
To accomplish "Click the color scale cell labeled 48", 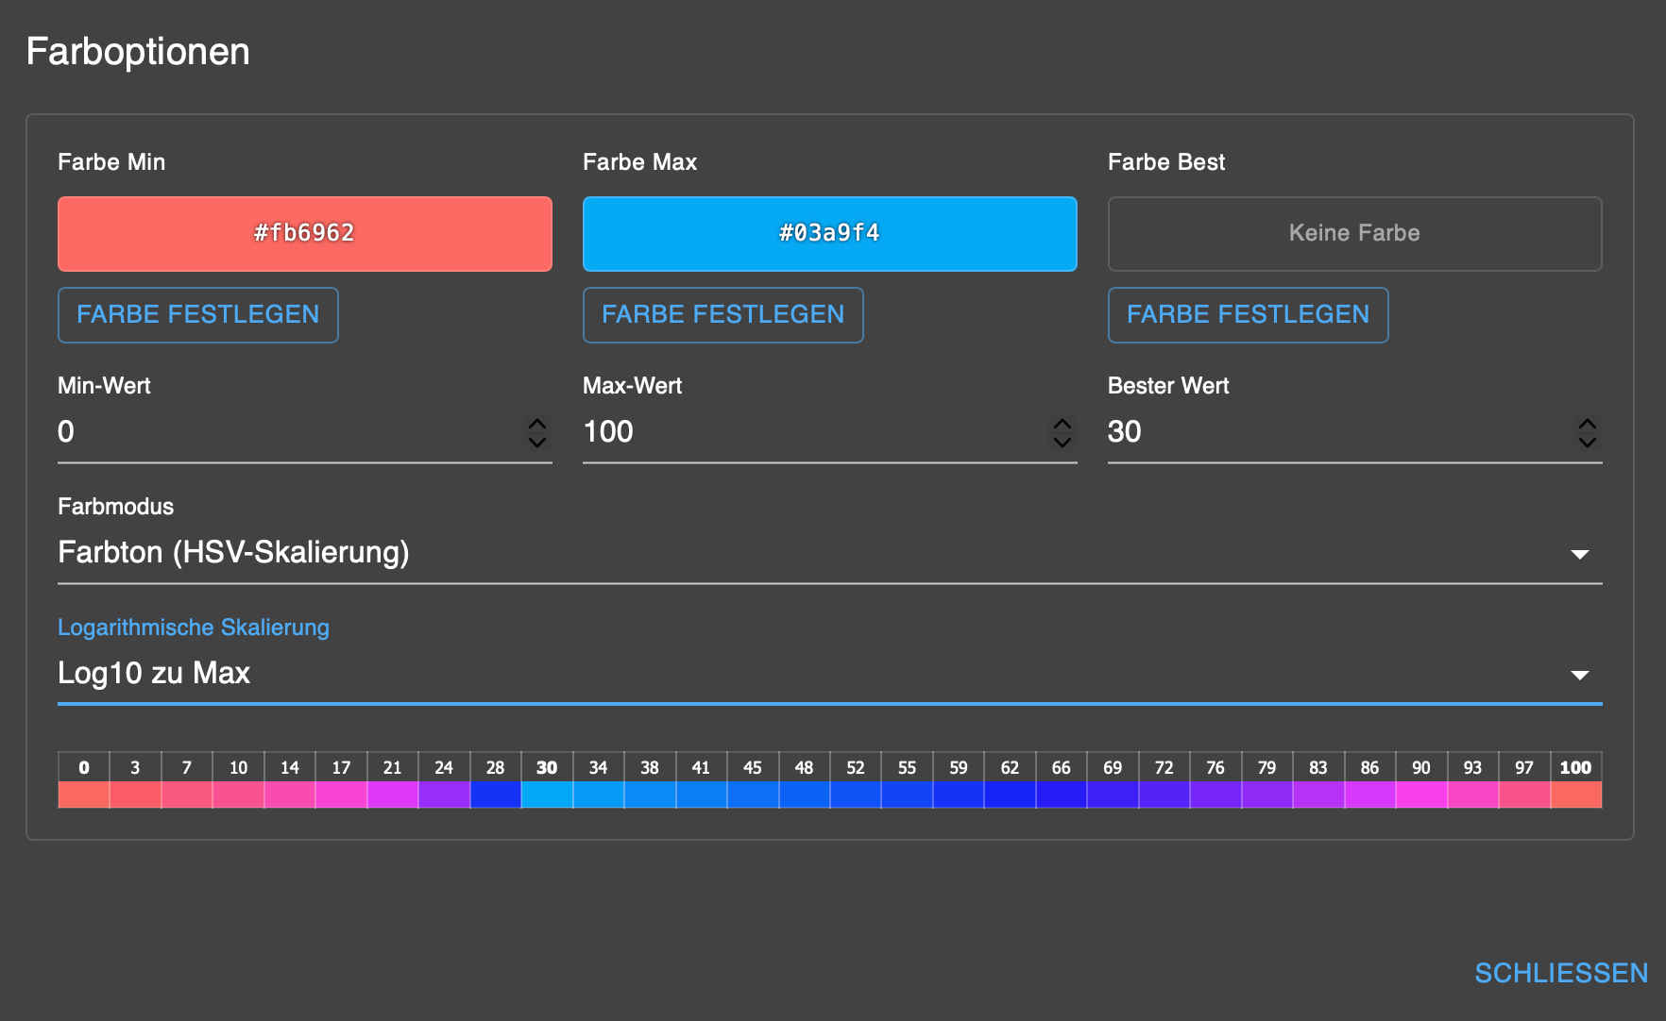I will (805, 780).
